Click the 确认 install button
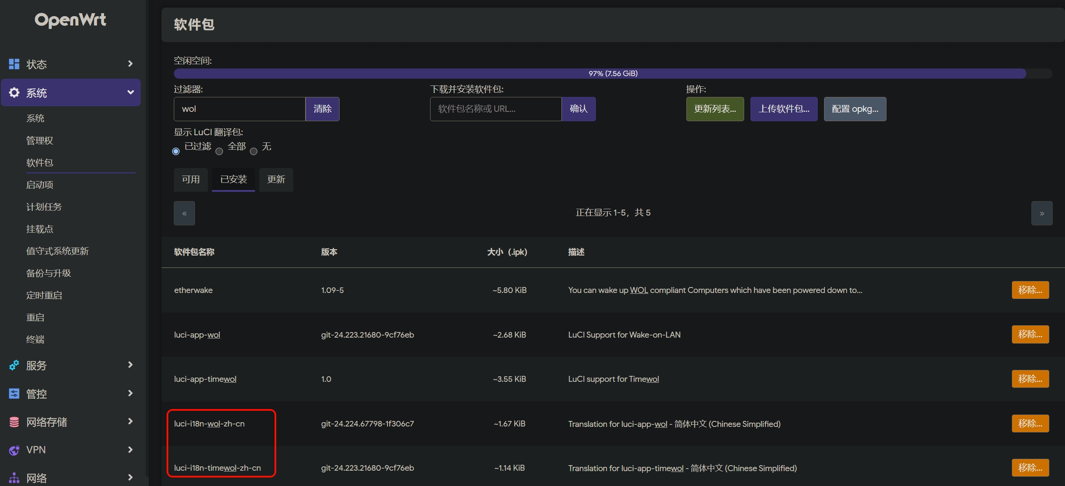Screen dimensions: 1065x486 (578, 109)
